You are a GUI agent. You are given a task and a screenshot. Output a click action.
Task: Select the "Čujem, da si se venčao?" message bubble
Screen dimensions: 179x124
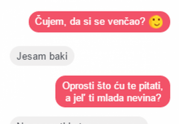tap(99, 22)
